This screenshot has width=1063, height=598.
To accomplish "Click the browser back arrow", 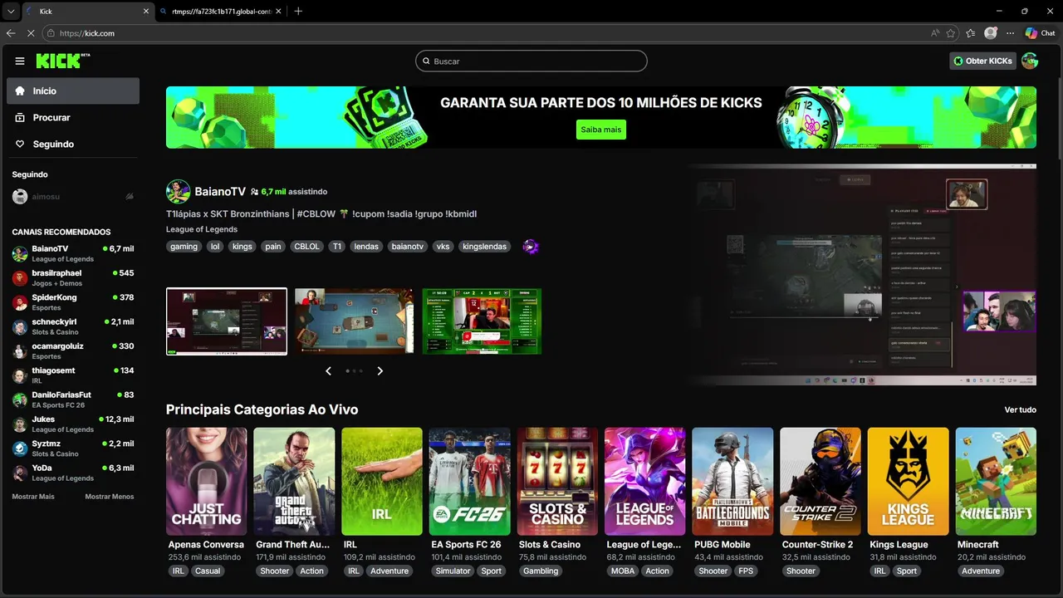I will tap(11, 33).
